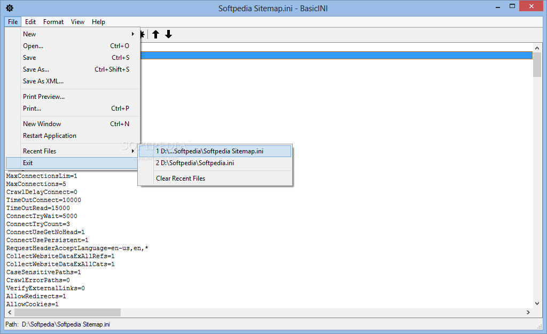Click the line TimeOutConnect=10000
This screenshot has height=334, width=547.
(44, 200)
